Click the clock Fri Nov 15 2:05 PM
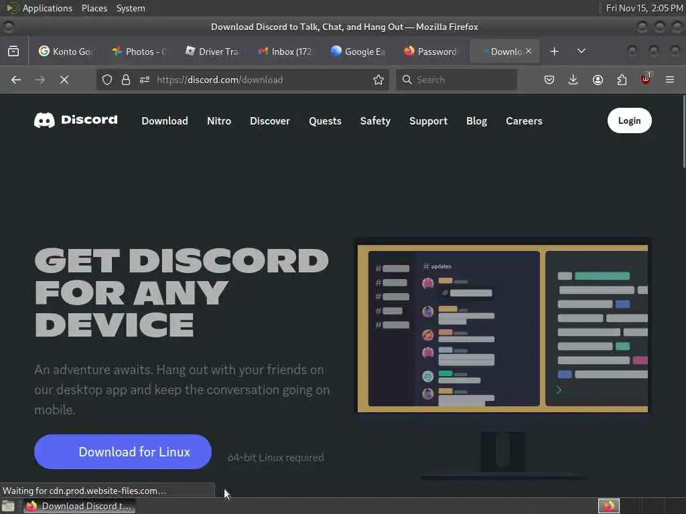 click(644, 8)
